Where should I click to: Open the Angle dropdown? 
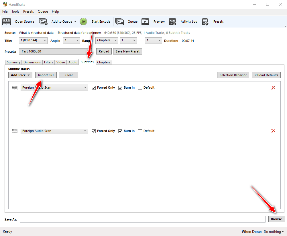[x=72, y=40]
